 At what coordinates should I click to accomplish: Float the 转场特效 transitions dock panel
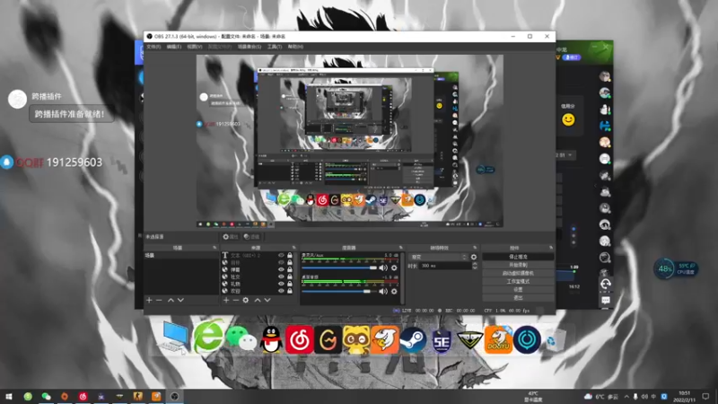coord(475,248)
